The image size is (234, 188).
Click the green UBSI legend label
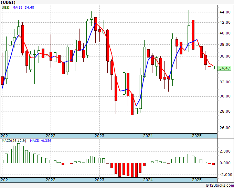pos(6,7)
